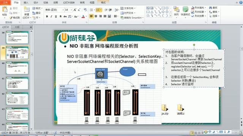This screenshot has width=243, height=136.
Task: Apply the red font color A
Action: (83, 16)
